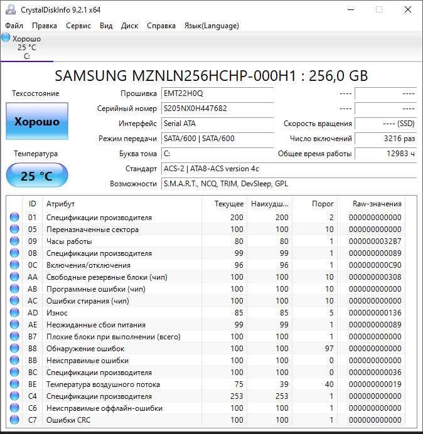423x434 pixels.
Task: Click status orb for attribute BC row
Action: (x=14, y=372)
